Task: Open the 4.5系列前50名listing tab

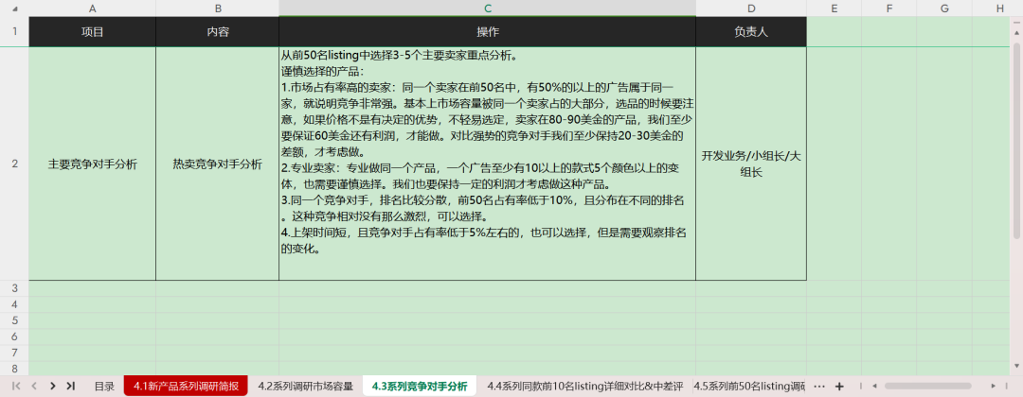Action: pyautogui.click(x=749, y=386)
